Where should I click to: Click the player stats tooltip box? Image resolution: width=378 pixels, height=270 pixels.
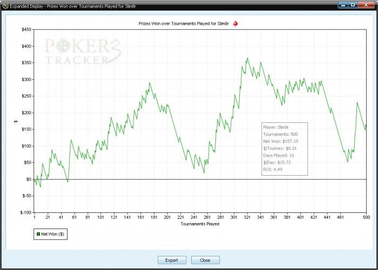pyautogui.click(x=285, y=149)
